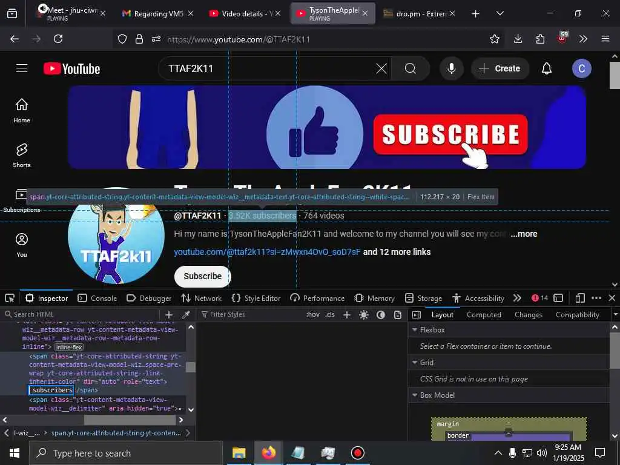
Task: Switch to the Computed sidebar tab
Action: [484, 315]
